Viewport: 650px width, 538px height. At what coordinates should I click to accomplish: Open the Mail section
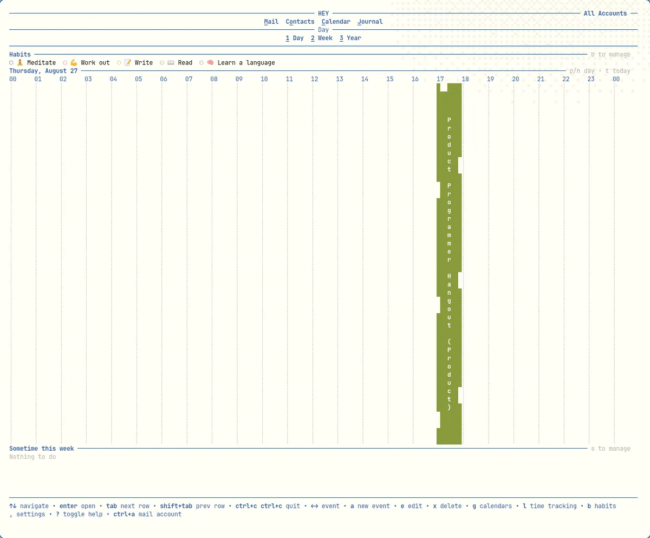point(271,22)
